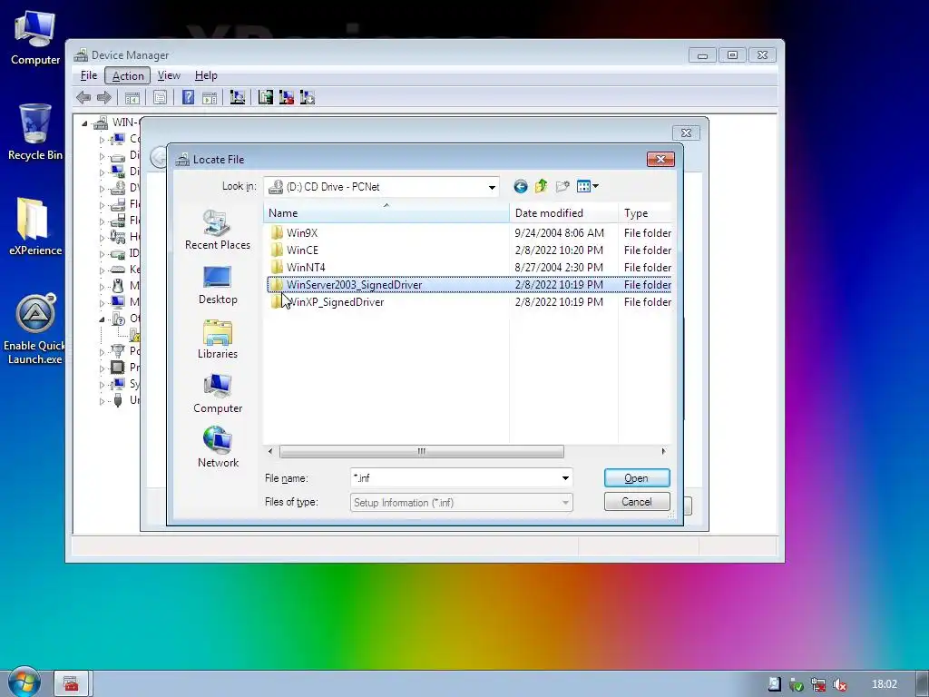Click Cancel in the Locate File dialog
Image resolution: width=929 pixels, height=697 pixels.
click(x=637, y=502)
